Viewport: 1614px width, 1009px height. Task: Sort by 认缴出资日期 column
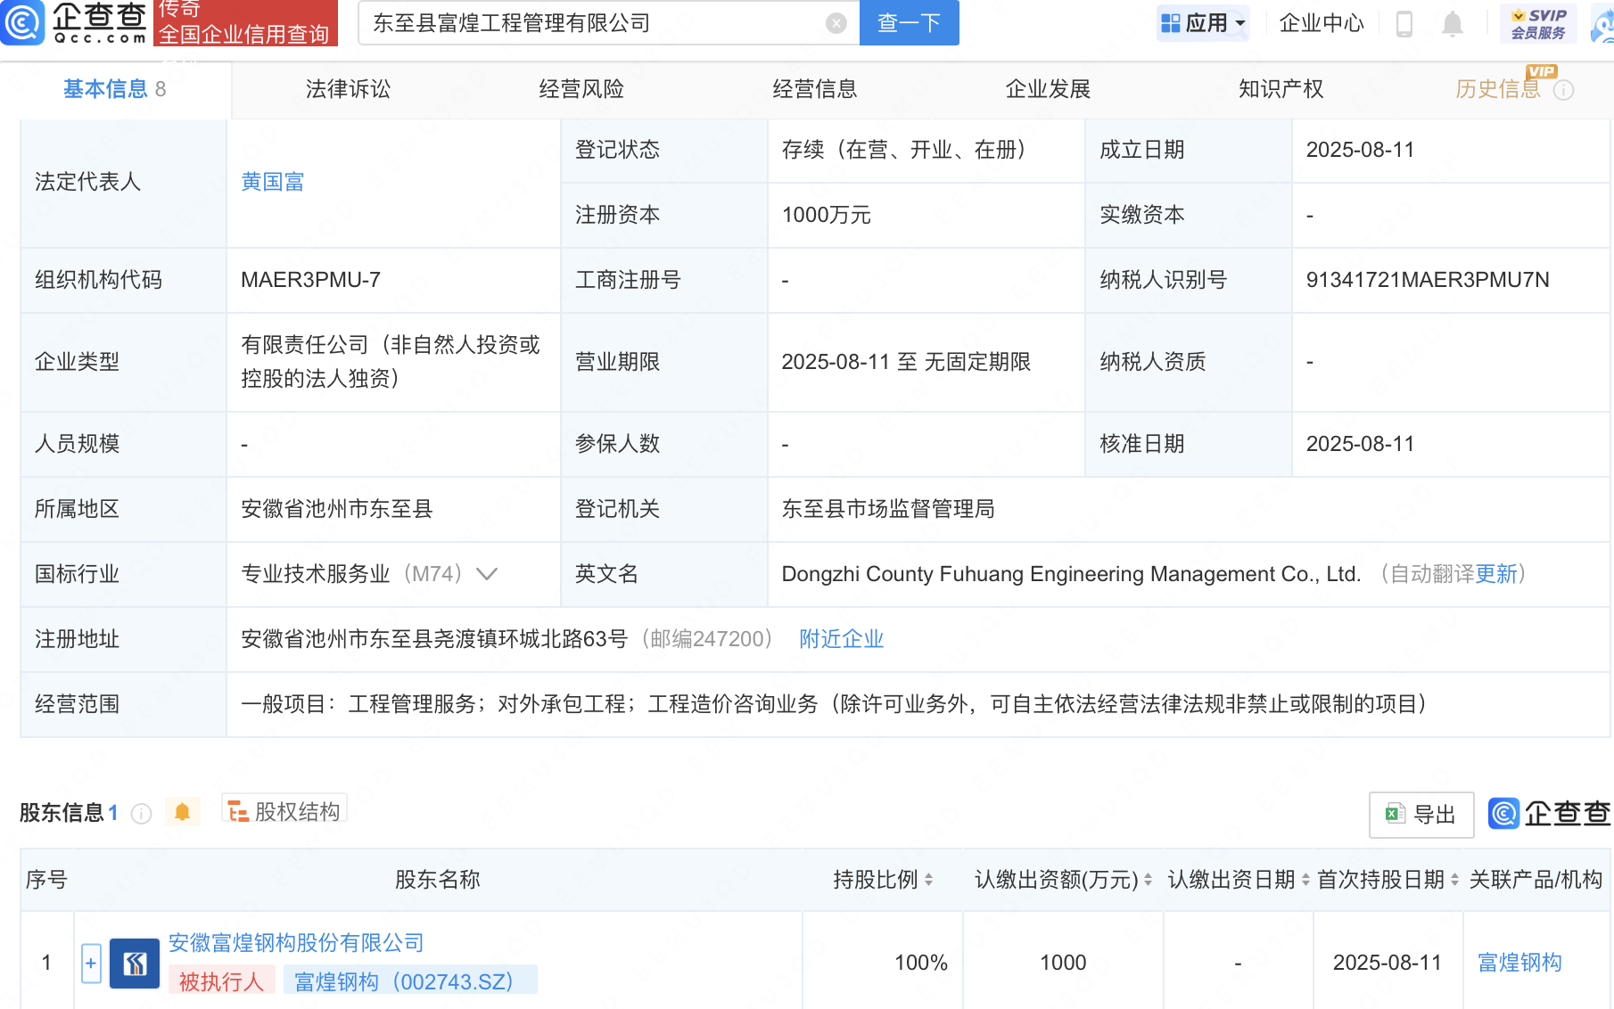click(x=1305, y=880)
